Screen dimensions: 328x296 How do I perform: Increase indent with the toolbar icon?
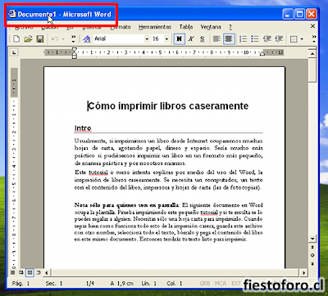point(279,39)
